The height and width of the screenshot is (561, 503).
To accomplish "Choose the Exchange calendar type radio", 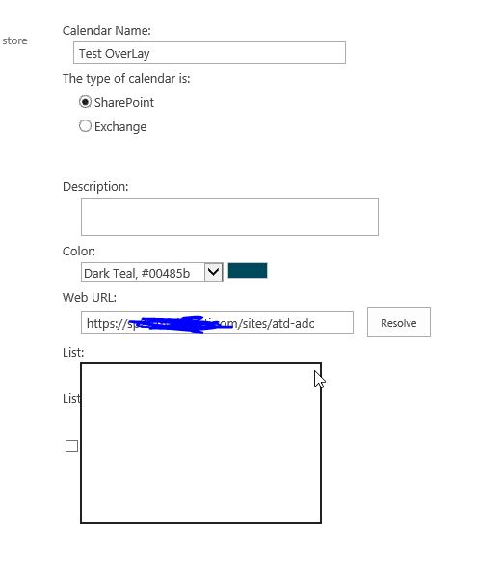I will [85, 126].
